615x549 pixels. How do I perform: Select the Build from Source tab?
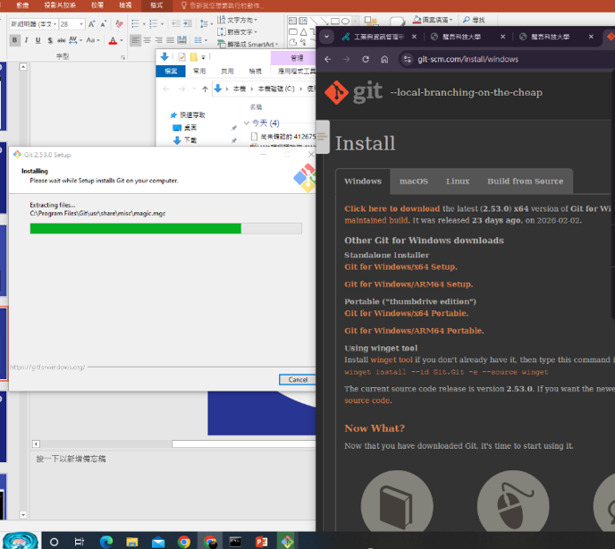525,181
